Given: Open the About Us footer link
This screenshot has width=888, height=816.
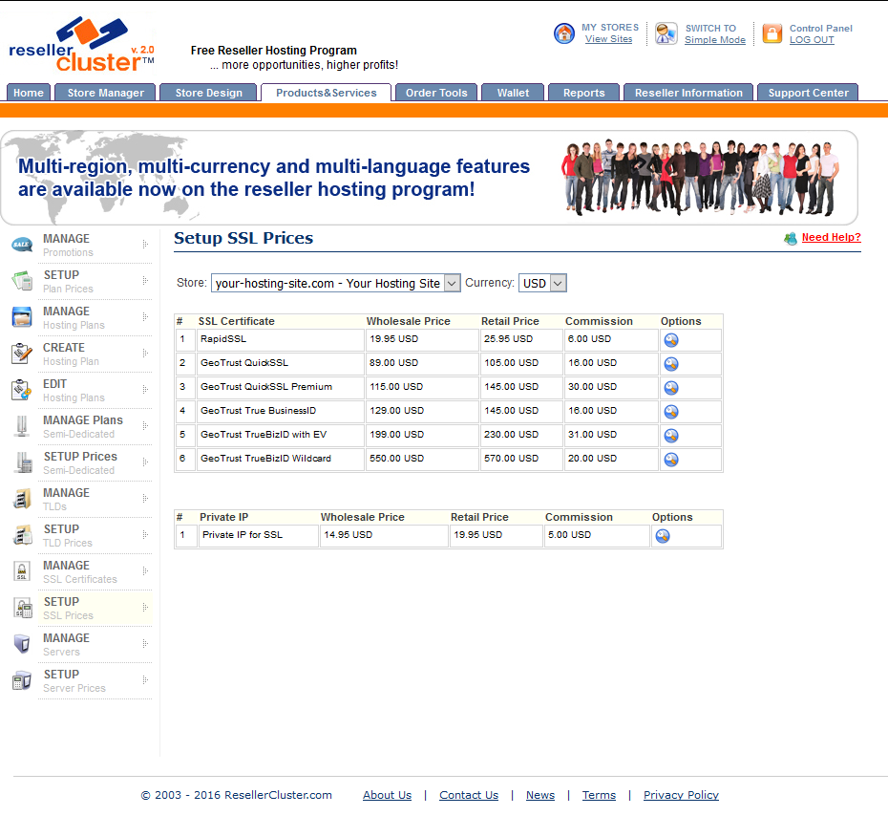Looking at the screenshot, I should click(387, 795).
